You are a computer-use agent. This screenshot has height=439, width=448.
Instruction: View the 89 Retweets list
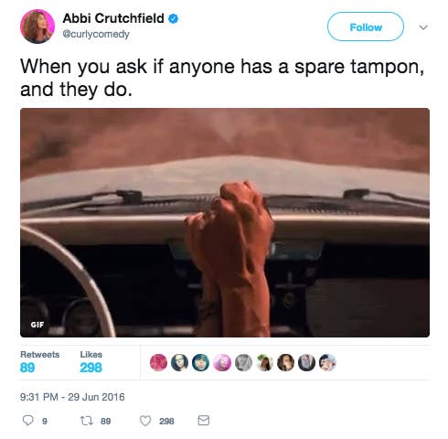[39, 361]
